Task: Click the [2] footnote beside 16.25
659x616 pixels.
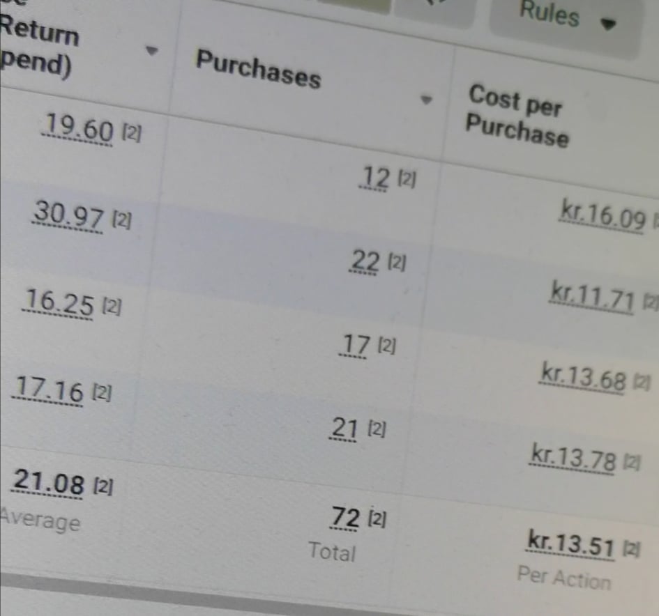Action: (x=112, y=307)
